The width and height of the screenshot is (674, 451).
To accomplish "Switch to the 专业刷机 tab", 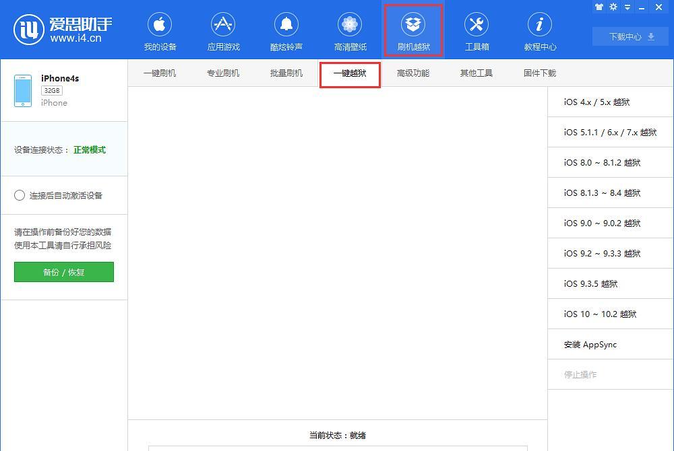I will [x=222, y=73].
